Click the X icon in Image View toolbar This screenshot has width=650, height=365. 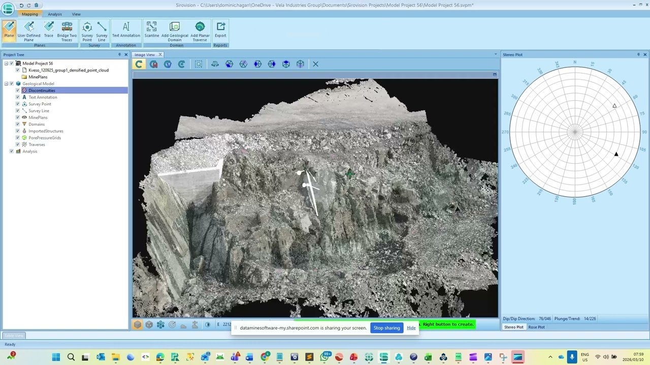point(315,64)
